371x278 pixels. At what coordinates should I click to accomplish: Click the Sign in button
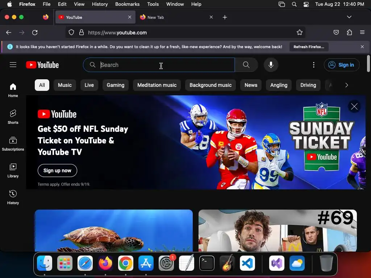pos(342,65)
